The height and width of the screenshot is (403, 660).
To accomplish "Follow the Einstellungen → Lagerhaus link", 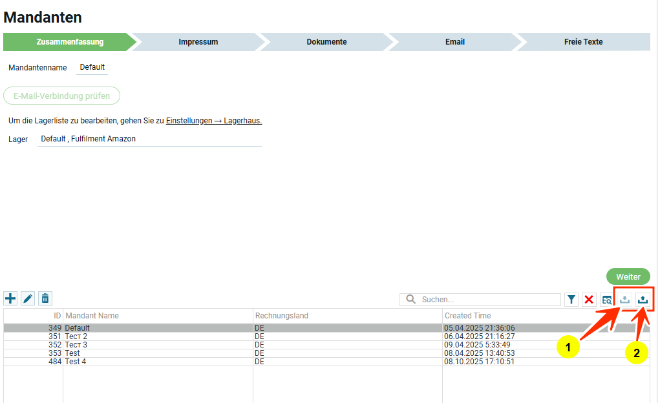I will [213, 121].
